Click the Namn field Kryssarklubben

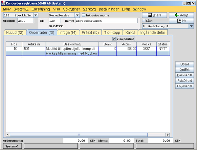pyautogui.click(x=106, y=21)
